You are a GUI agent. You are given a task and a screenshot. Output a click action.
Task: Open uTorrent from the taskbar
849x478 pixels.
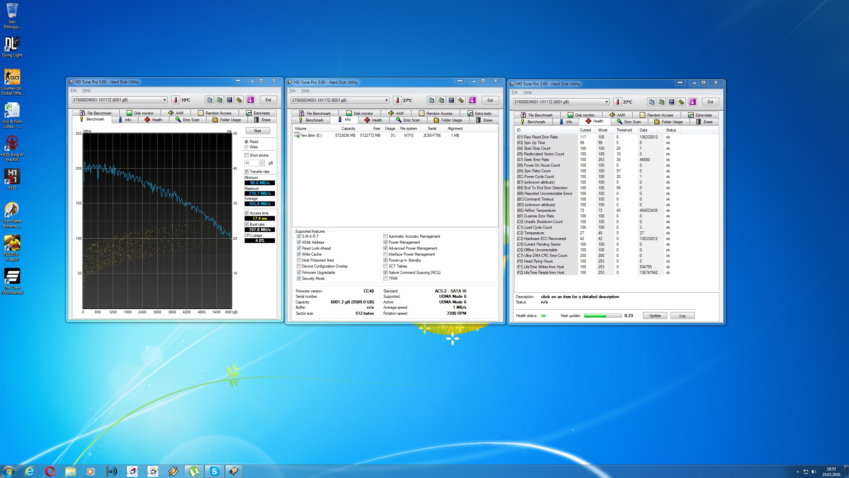194,471
